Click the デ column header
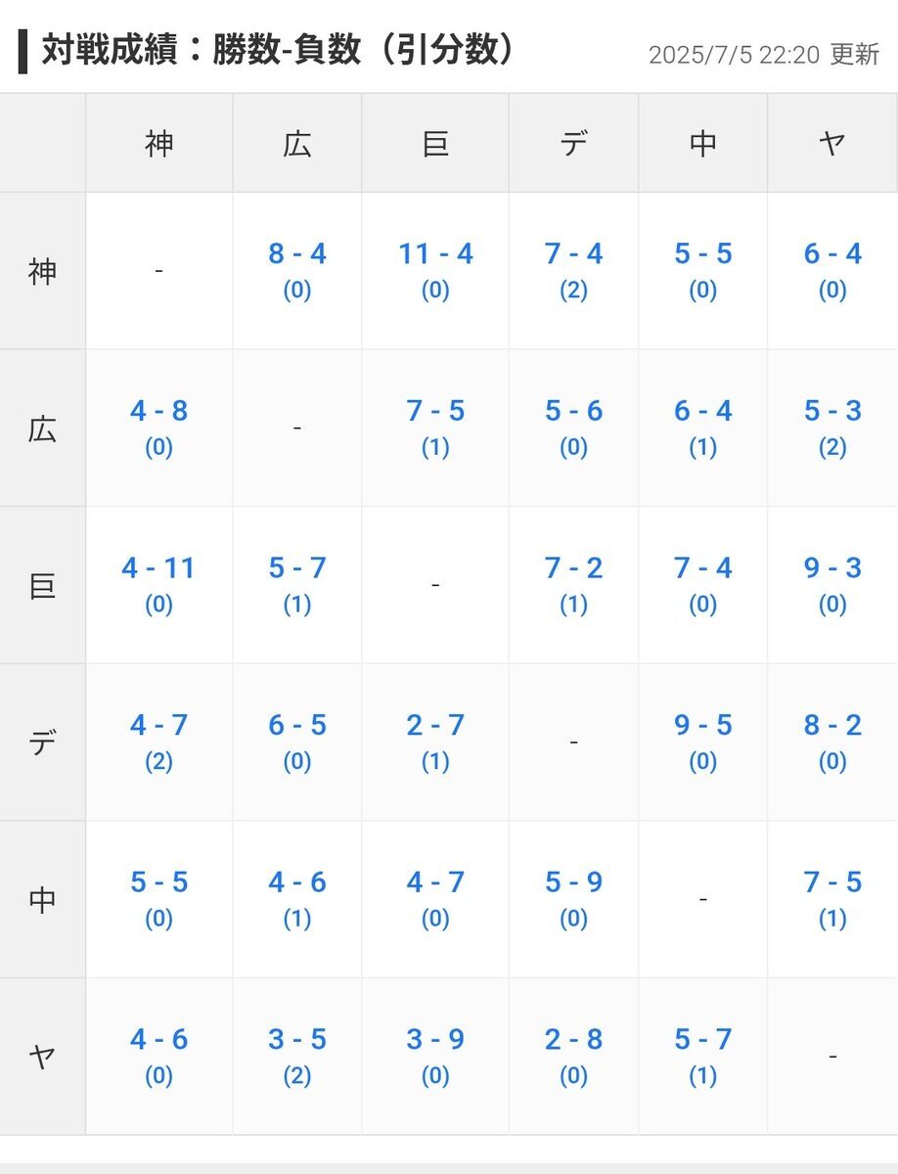Image resolution: width=898 pixels, height=1174 pixels. 574,144
